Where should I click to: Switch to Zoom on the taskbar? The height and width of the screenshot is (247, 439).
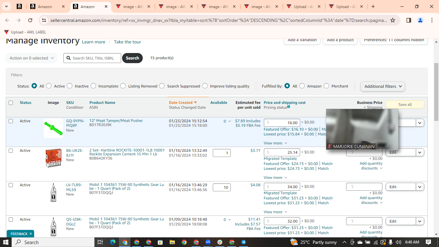pos(208,242)
